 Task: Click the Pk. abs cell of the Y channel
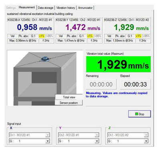[x=72, y=36]
